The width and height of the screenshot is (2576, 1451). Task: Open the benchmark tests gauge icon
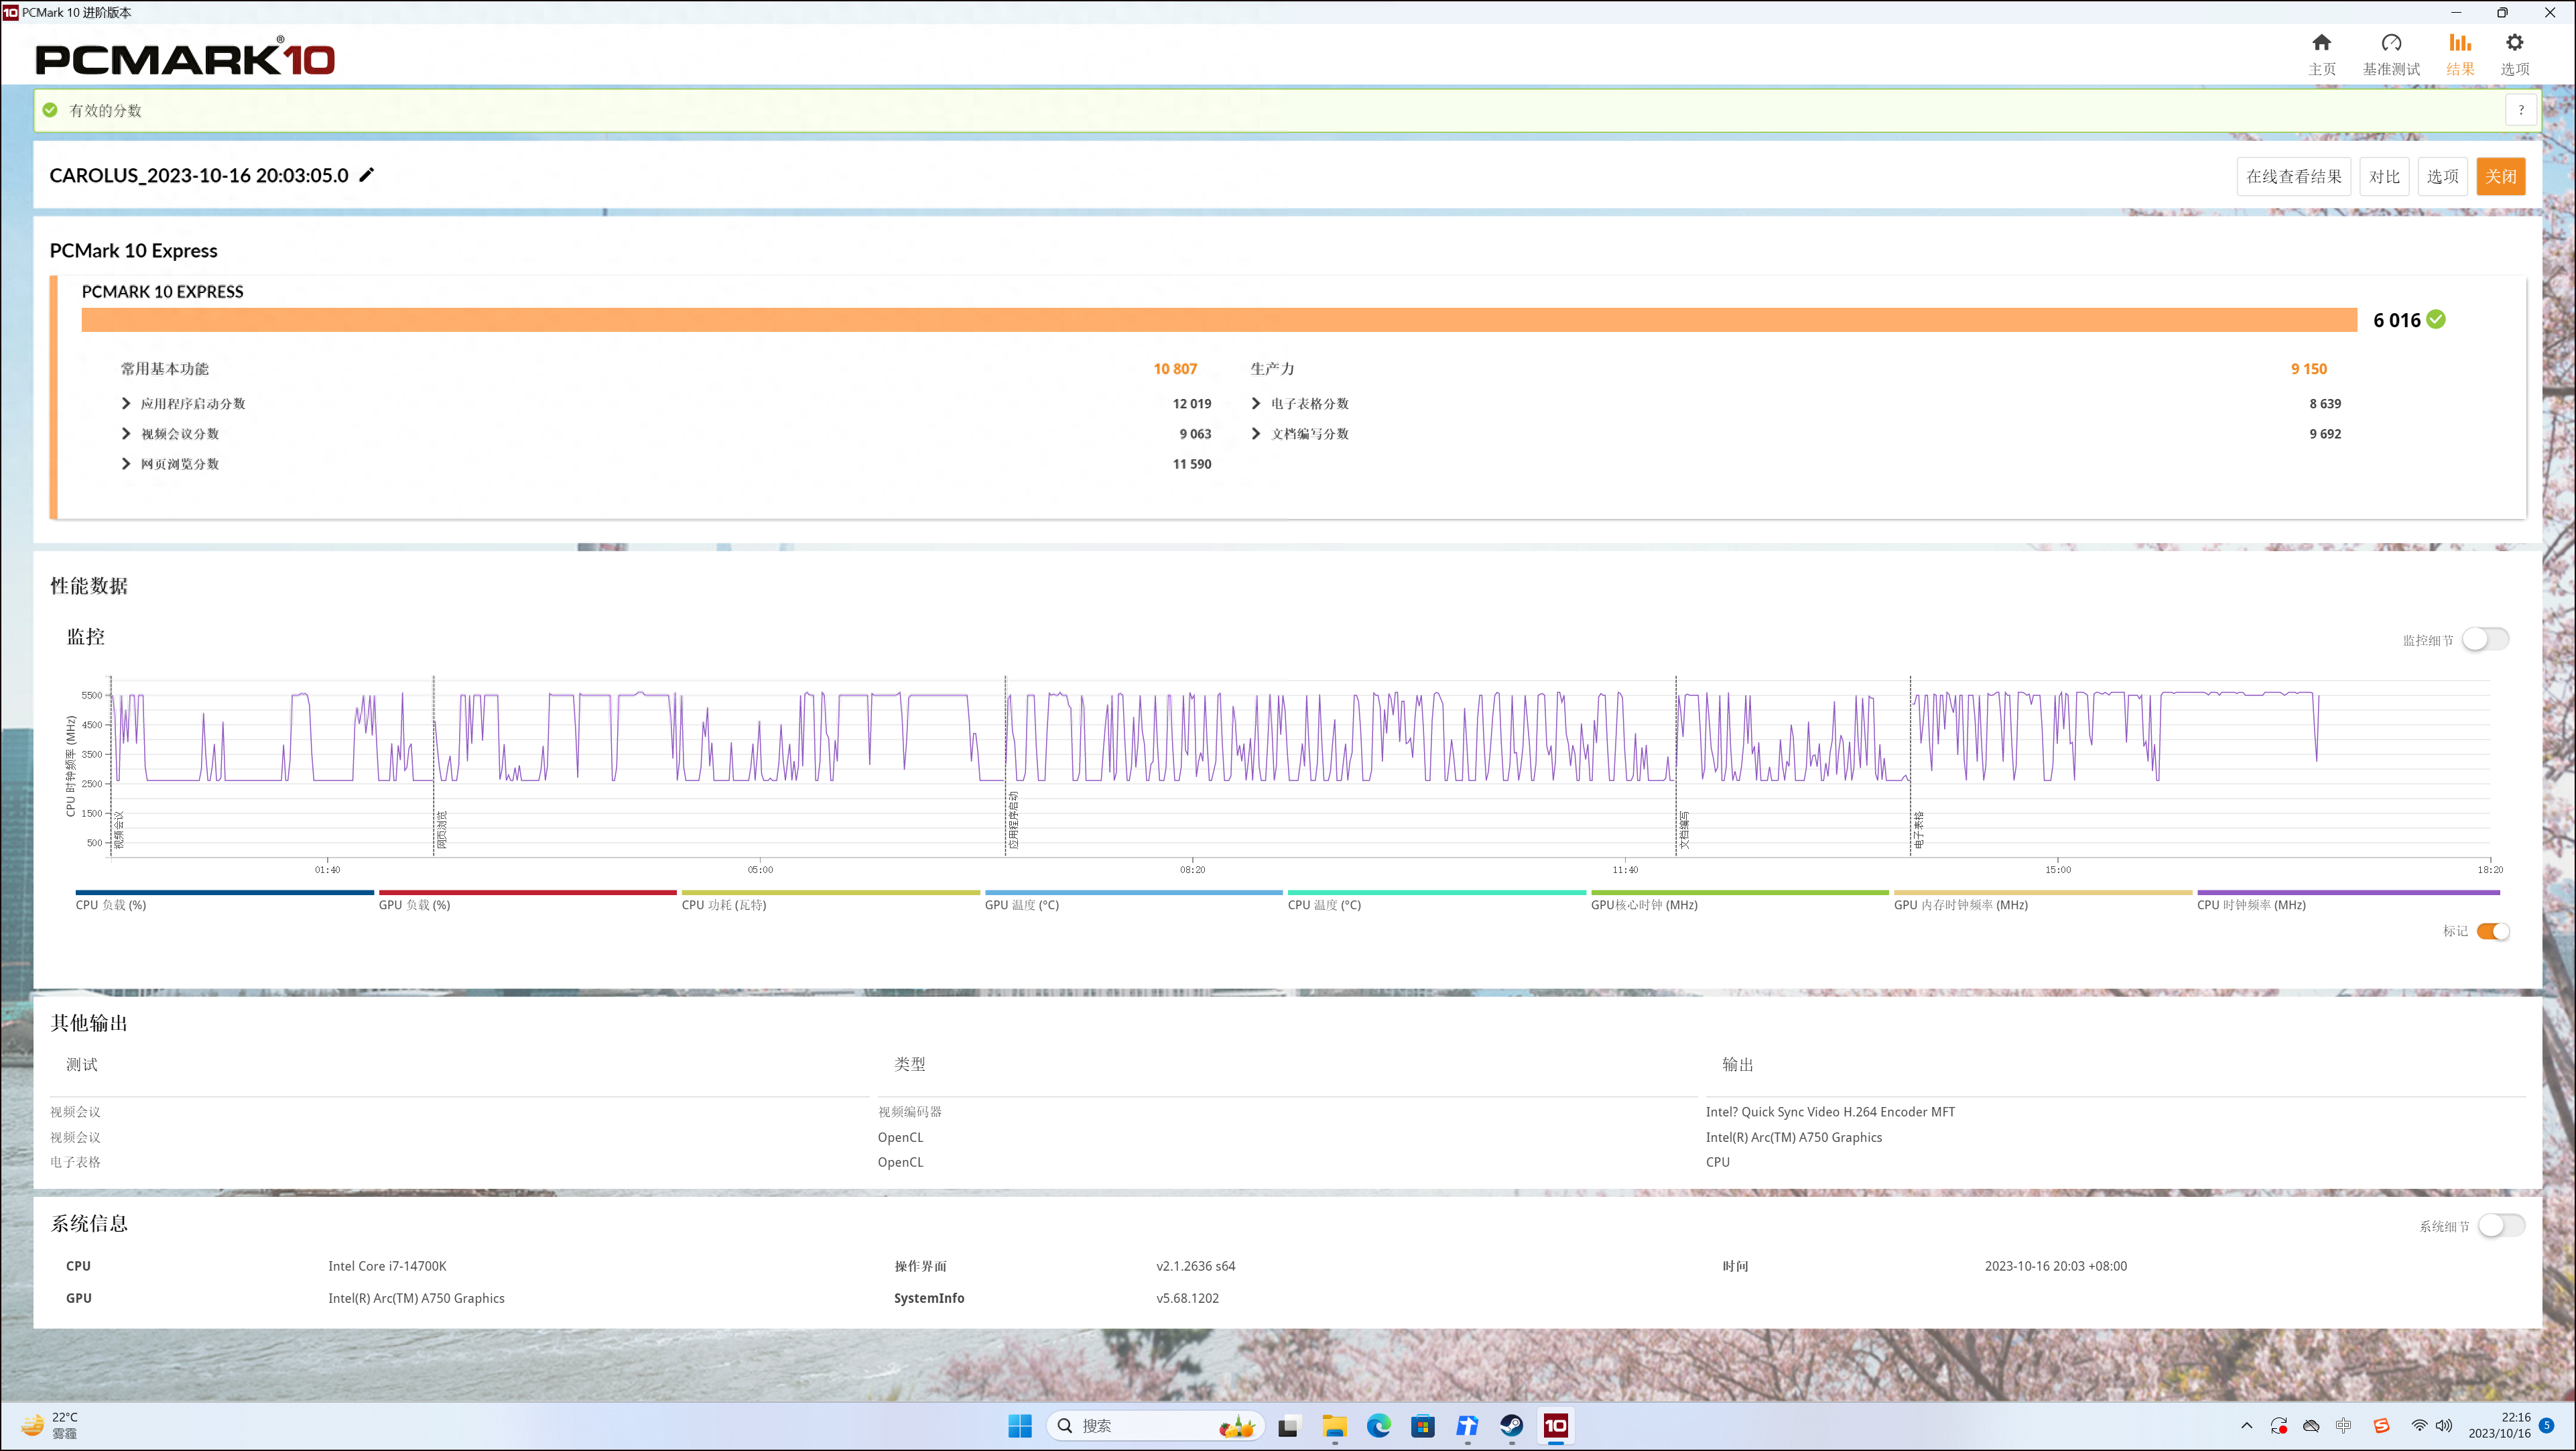coord(2391,43)
